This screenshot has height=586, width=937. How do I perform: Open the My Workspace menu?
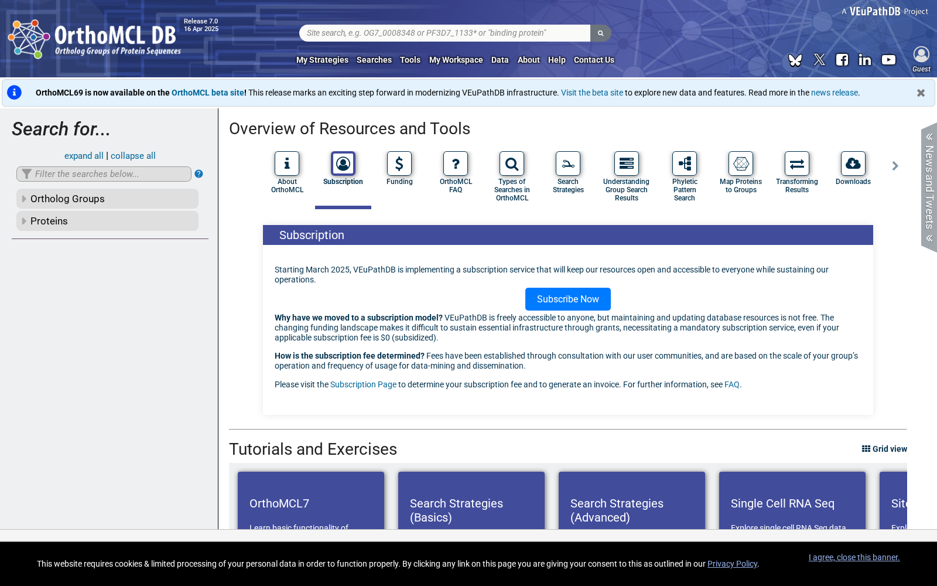pyautogui.click(x=456, y=60)
